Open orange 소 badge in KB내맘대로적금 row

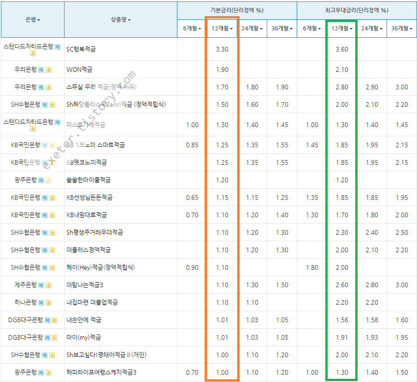coord(52,215)
